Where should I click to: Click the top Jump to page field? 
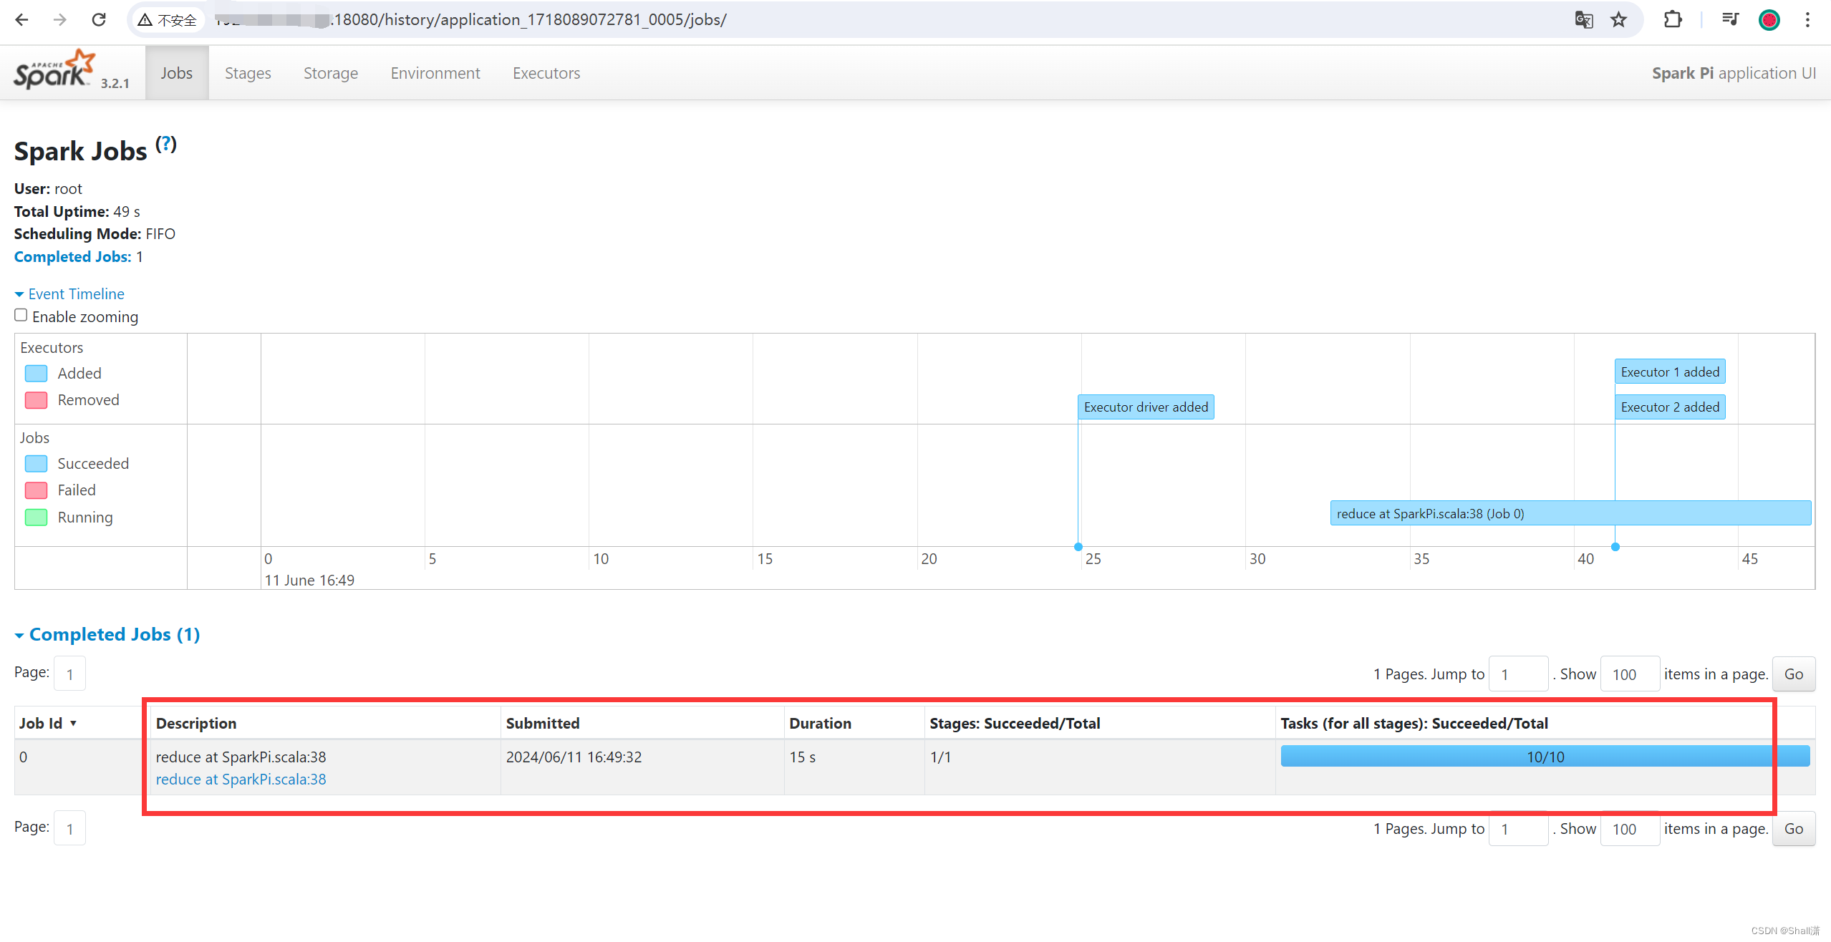click(x=1518, y=674)
